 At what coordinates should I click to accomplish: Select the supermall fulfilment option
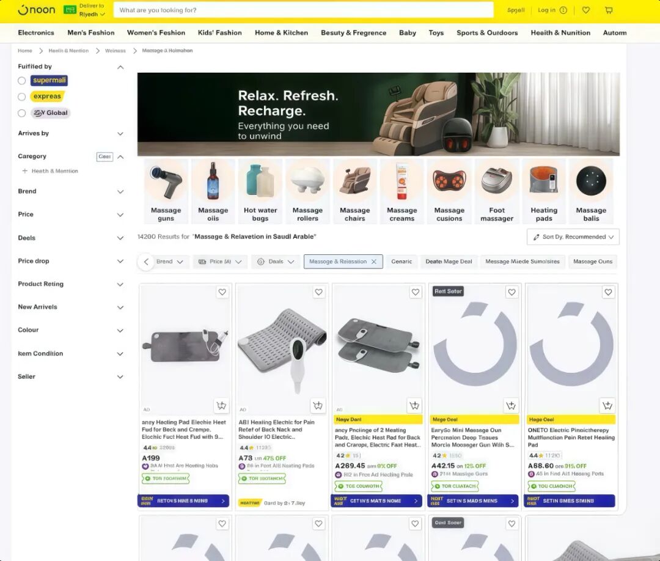pyautogui.click(x=22, y=81)
